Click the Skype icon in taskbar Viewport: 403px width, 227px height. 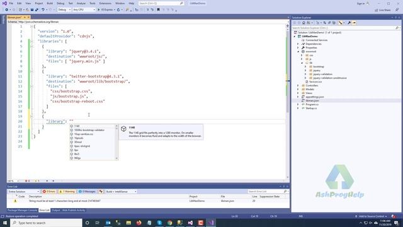[159, 223]
